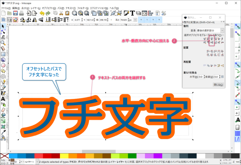Image resolution: width=241 pixels, height=165 pixels.
Task: Toggle the width/height lock icon
Action: point(111,20)
